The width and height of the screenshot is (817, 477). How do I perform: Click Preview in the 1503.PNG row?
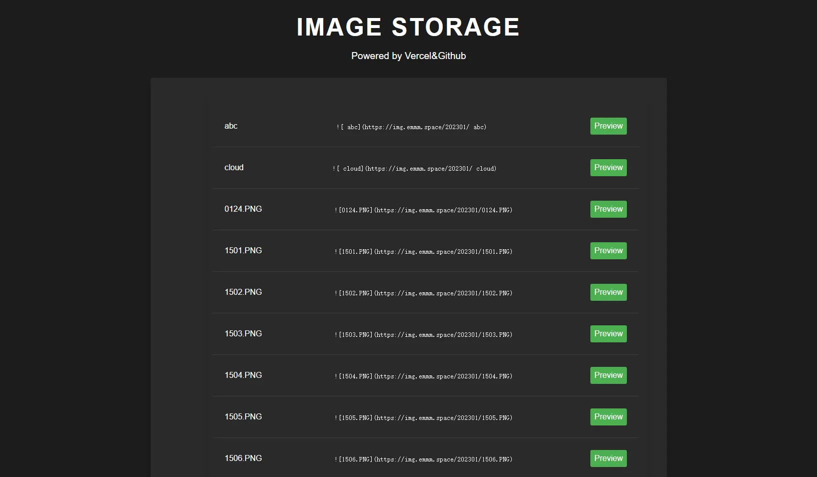point(608,334)
